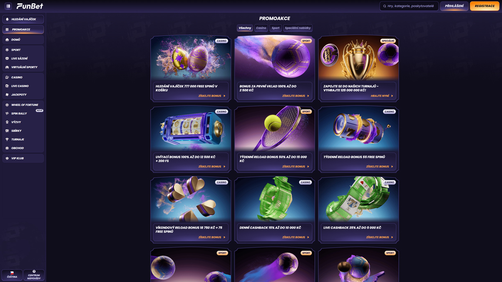Open Hledání vajíček egg icon in sidebar
This screenshot has width=502, height=282.
(x=7, y=19)
